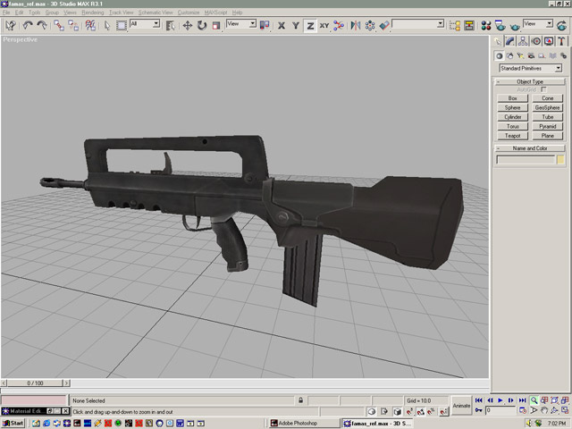Toggle Angle Snap magnet icon
This screenshot has height=429, width=572.
point(420,411)
